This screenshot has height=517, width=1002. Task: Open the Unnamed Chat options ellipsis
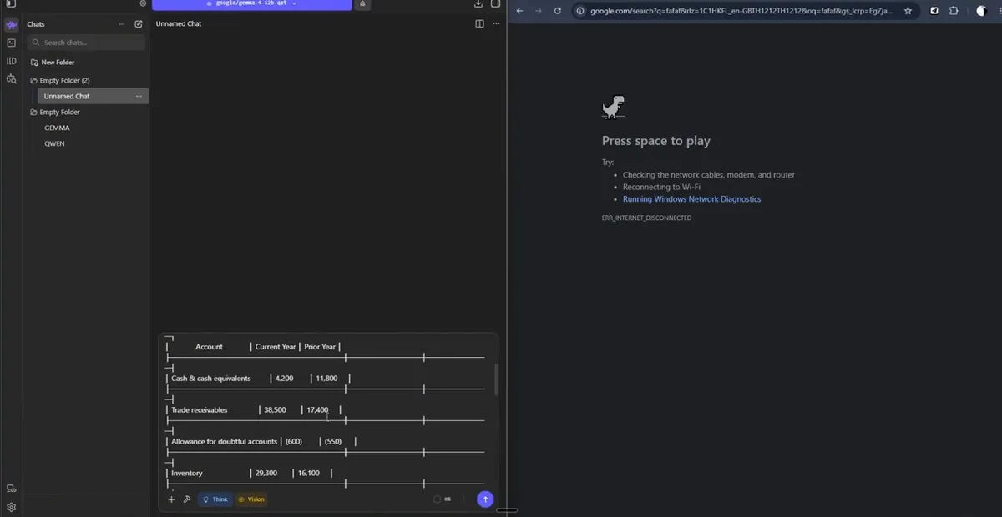(x=139, y=97)
